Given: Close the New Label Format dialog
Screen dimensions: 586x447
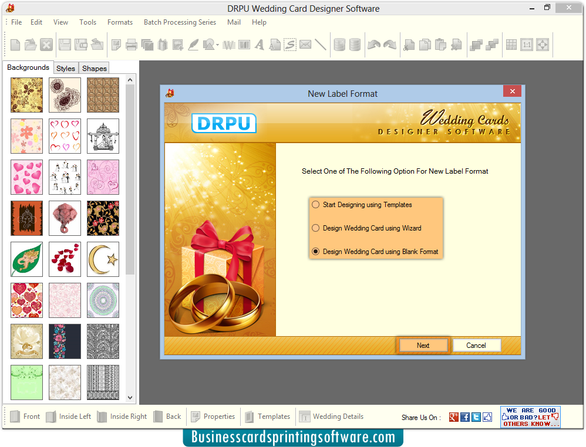Looking at the screenshot, I should tap(513, 91).
